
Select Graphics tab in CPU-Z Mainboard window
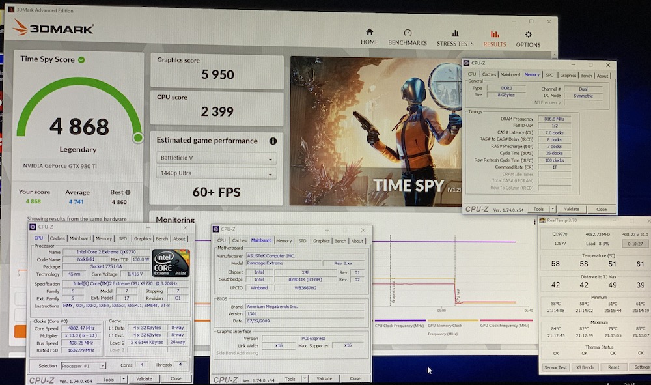point(322,241)
